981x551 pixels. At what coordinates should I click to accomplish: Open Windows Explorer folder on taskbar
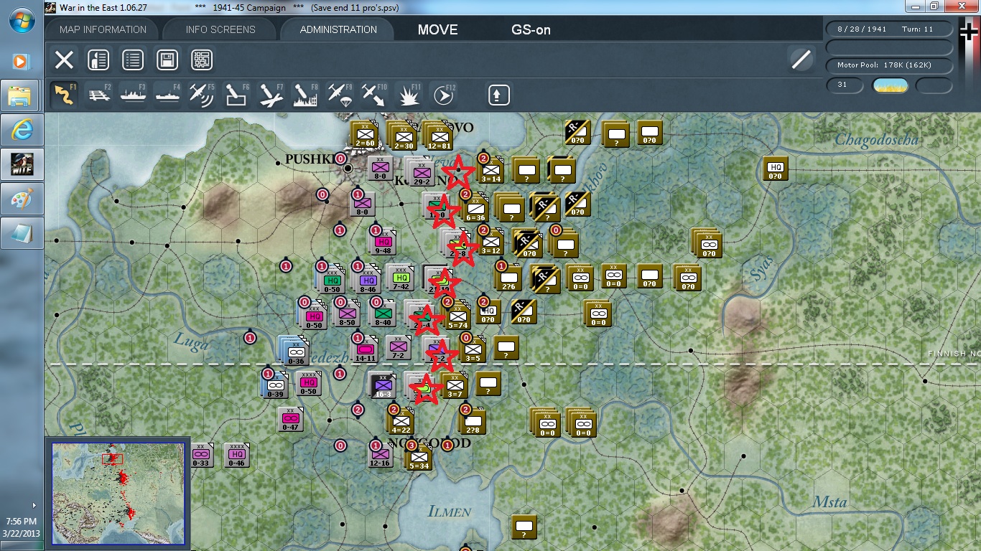click(21, 95)
